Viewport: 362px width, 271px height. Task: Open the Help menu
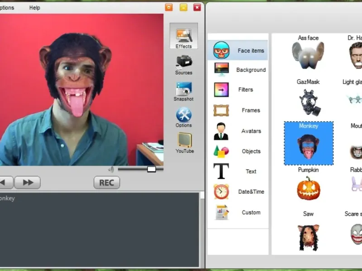(35, 8)
